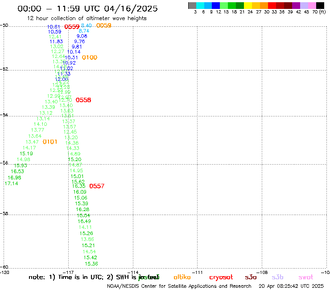Click wave height value 15.42

pos(90,257)
